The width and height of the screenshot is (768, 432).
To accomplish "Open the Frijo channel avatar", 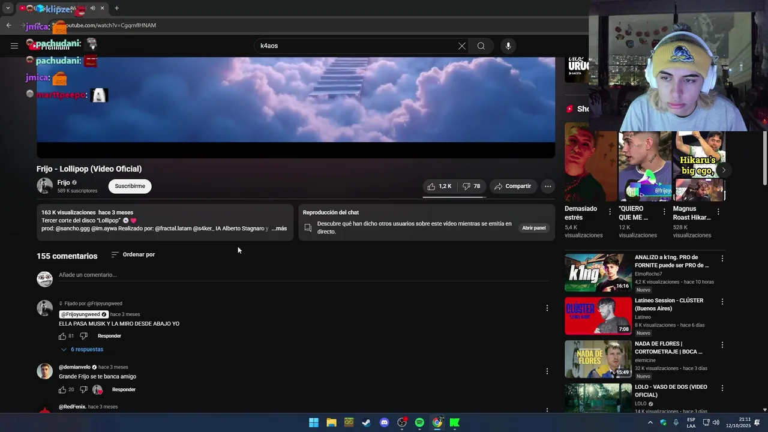I will tap(45, 186).
